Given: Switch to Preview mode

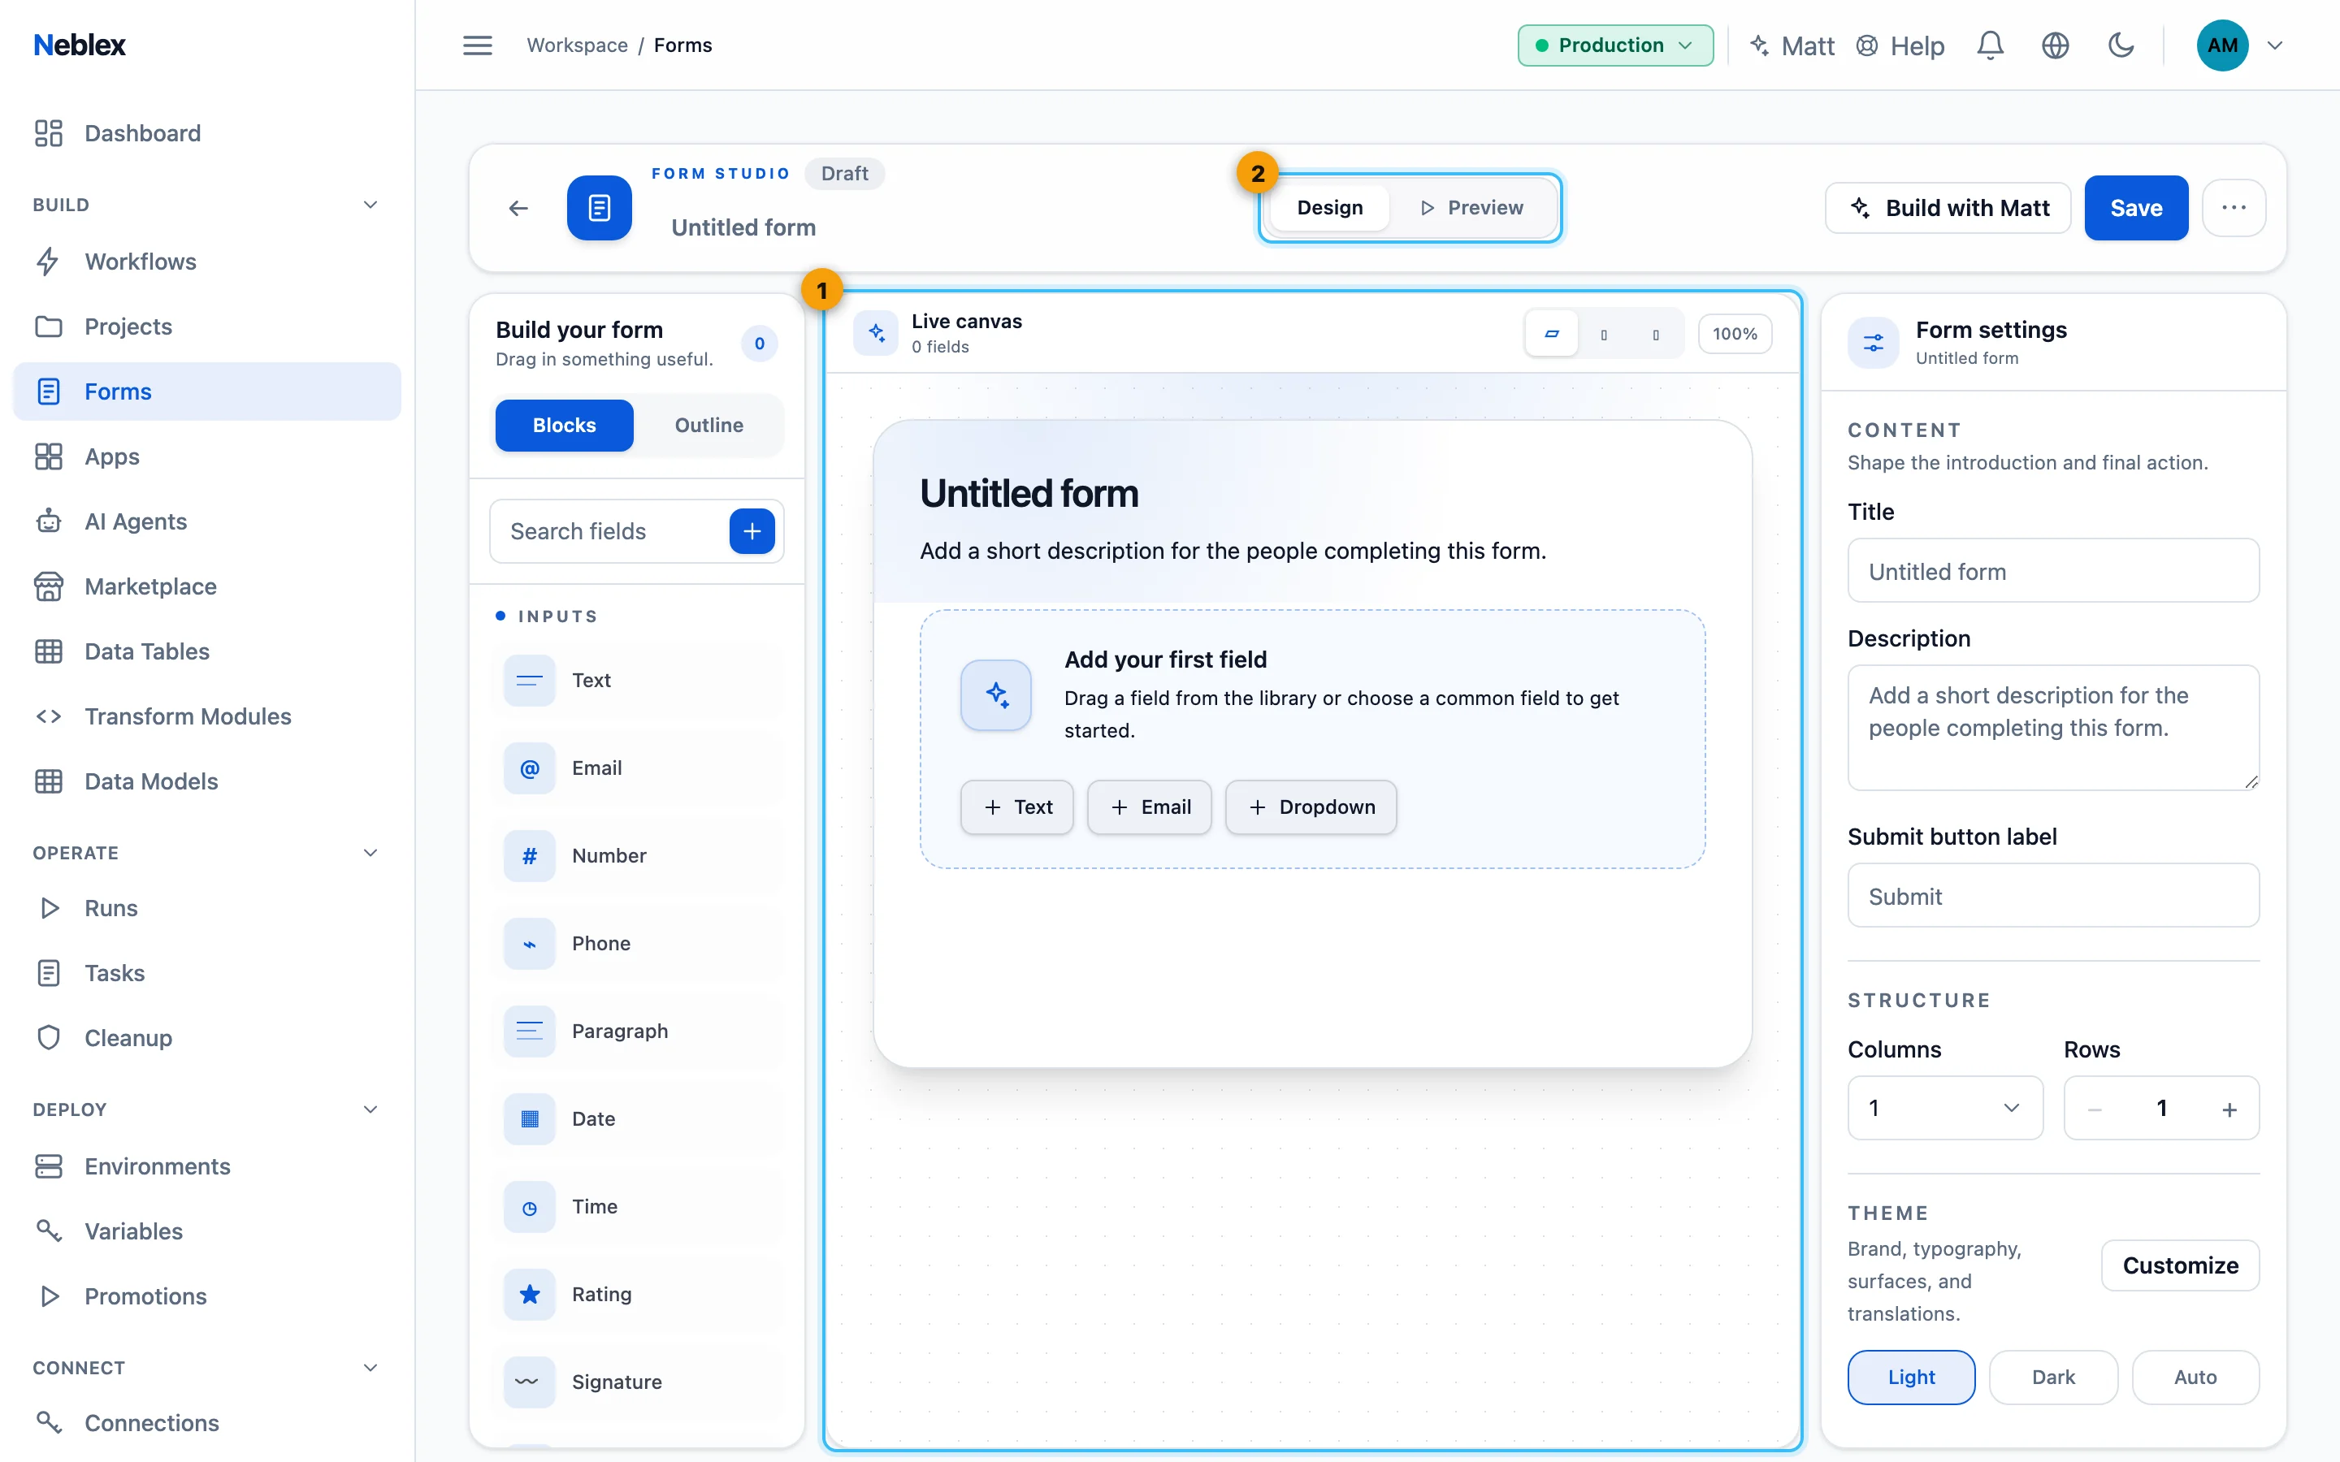Looking at the screenshot, I should point(1471,208).
